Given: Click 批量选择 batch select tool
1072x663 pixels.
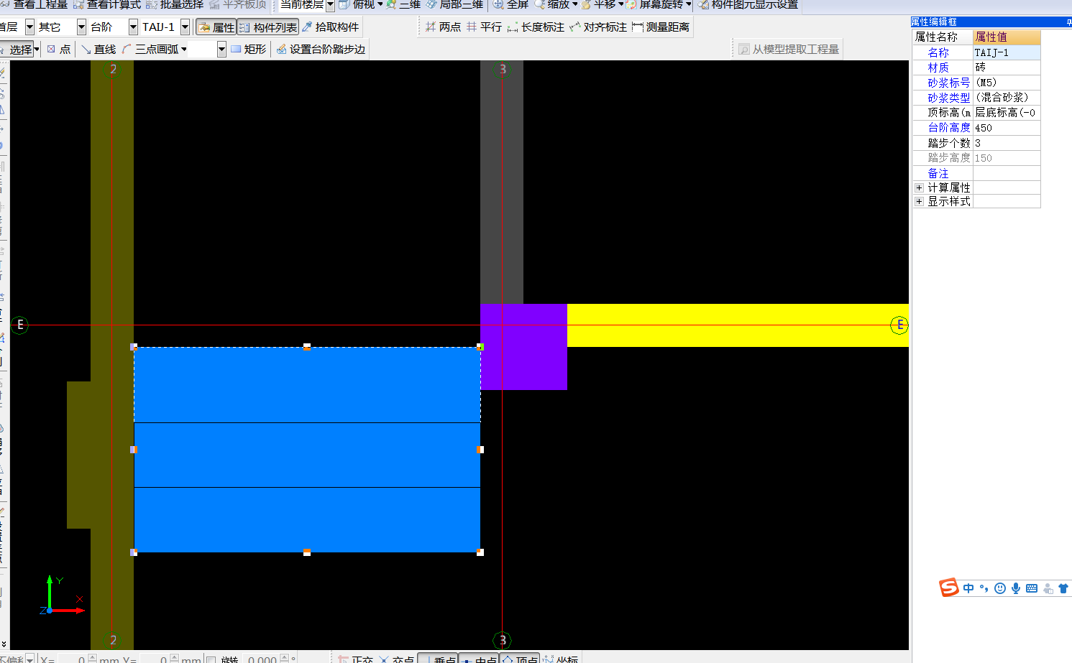Looking at the screenshot, I should point(175,4).
